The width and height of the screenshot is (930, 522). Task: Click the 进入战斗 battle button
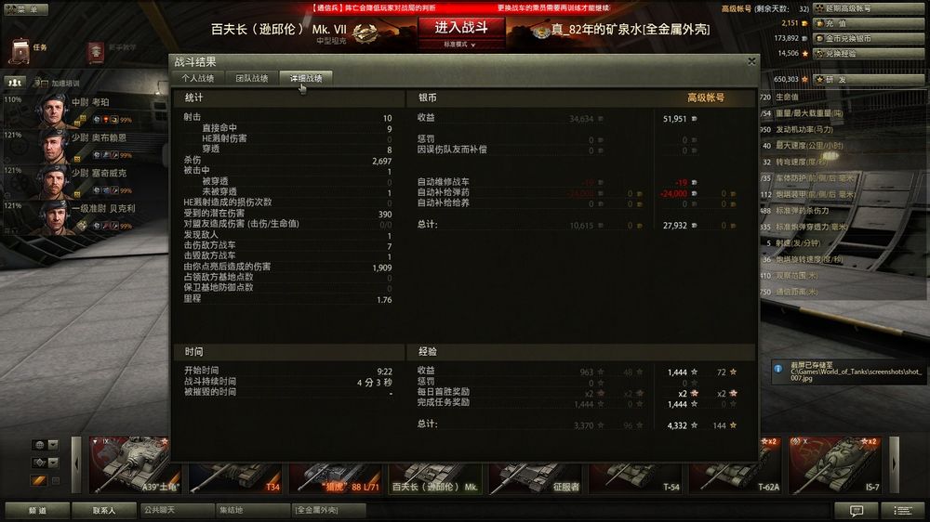[461, 27]
